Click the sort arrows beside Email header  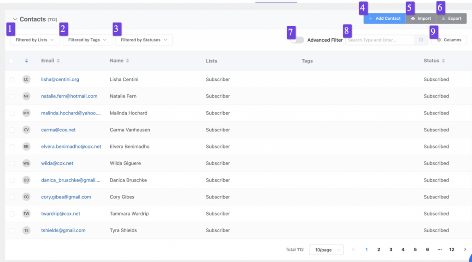click(x=58, y=61)
